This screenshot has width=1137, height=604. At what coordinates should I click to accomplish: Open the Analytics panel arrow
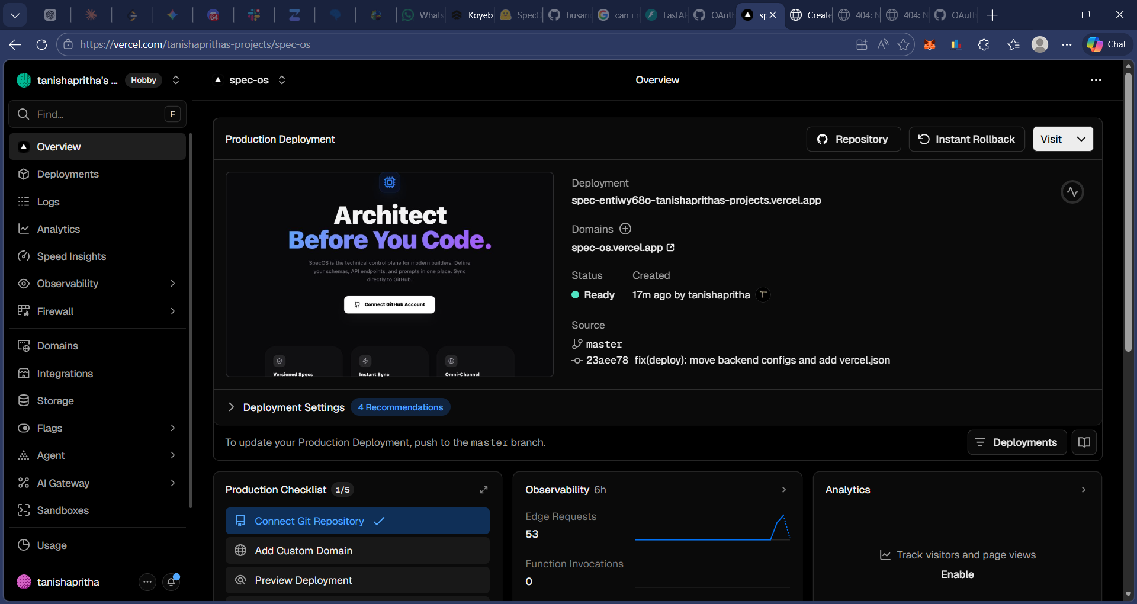coord(1084,490)
